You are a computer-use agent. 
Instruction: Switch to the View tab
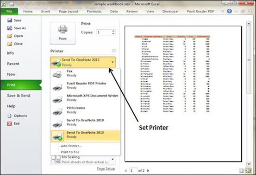click(150, 11)
